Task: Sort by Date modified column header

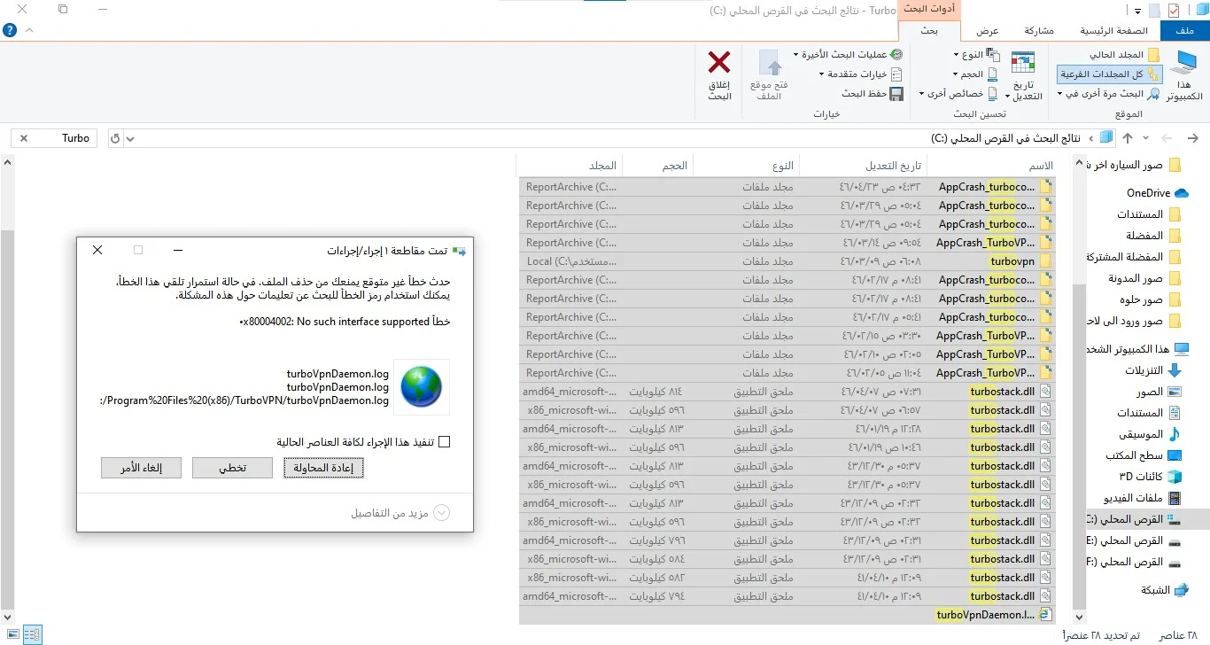Action: (863, 166)
